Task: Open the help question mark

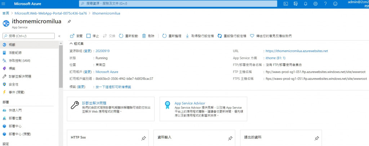Action: (x=325, y=4)
